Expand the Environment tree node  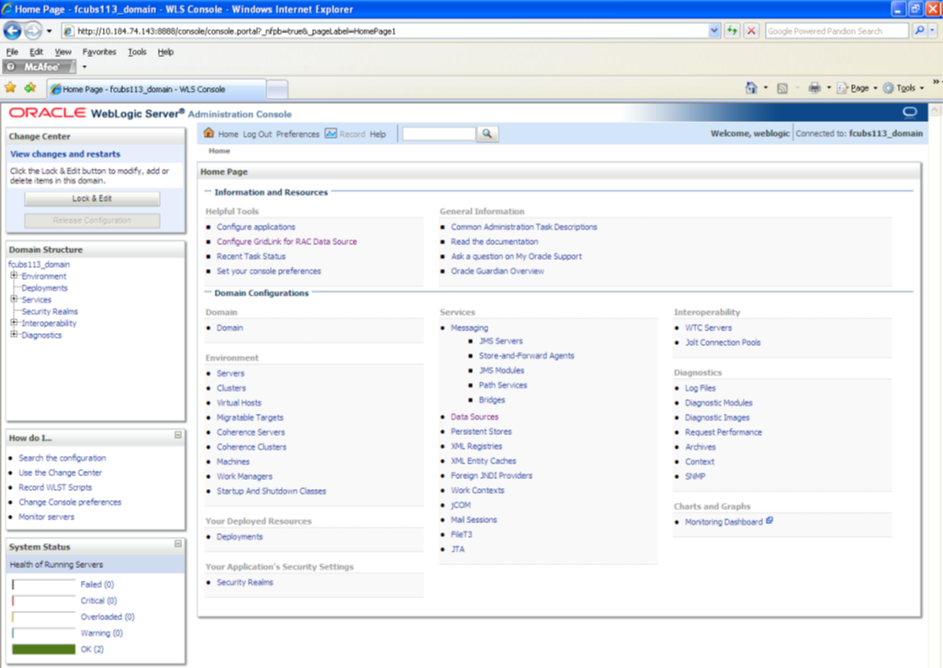14,275
